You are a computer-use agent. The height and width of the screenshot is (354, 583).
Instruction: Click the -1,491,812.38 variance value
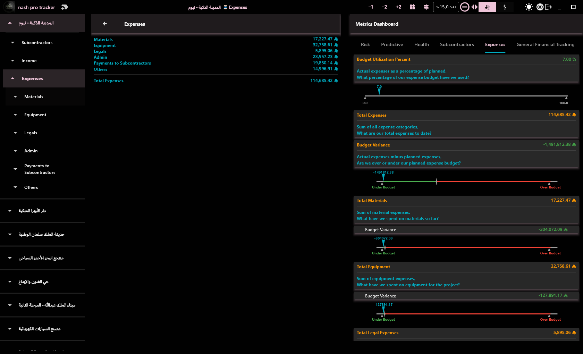559,144
